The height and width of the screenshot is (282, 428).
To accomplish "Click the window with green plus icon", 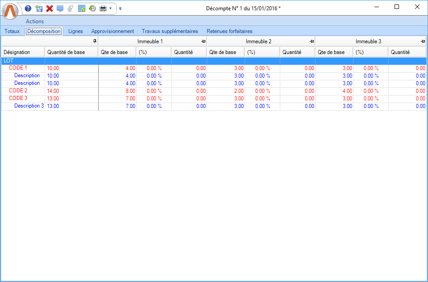I will coord(82,8).
